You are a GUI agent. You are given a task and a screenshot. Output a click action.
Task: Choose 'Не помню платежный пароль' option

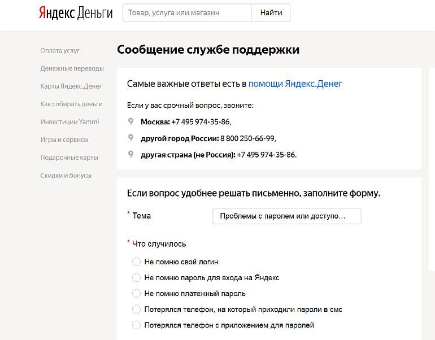[x=136, y=293]
